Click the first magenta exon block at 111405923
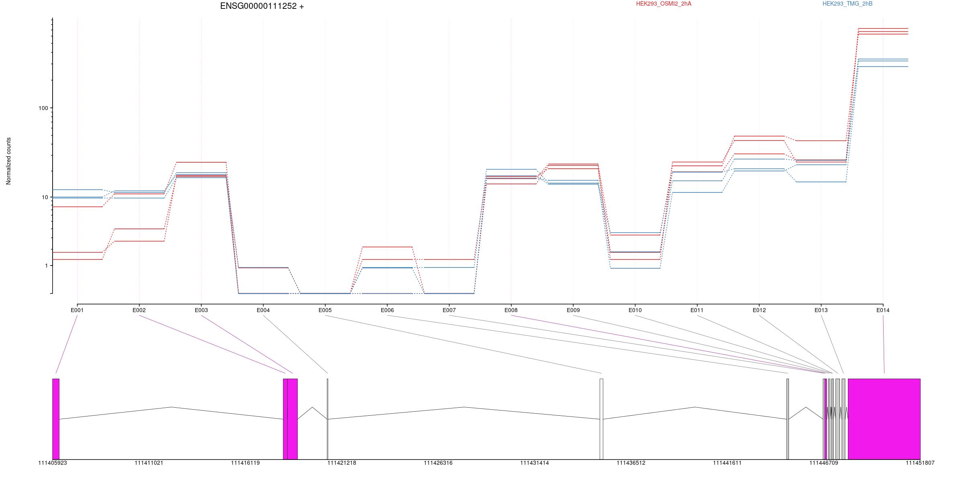Screen dimensions: 964x482 (x=56, y=419)
